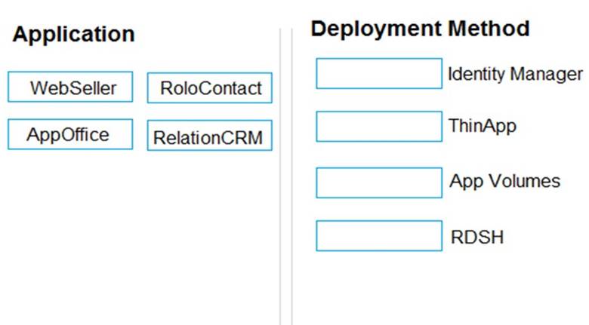Click the Application column heading
The height and width of the screenshot is (325, 589).
73,34
